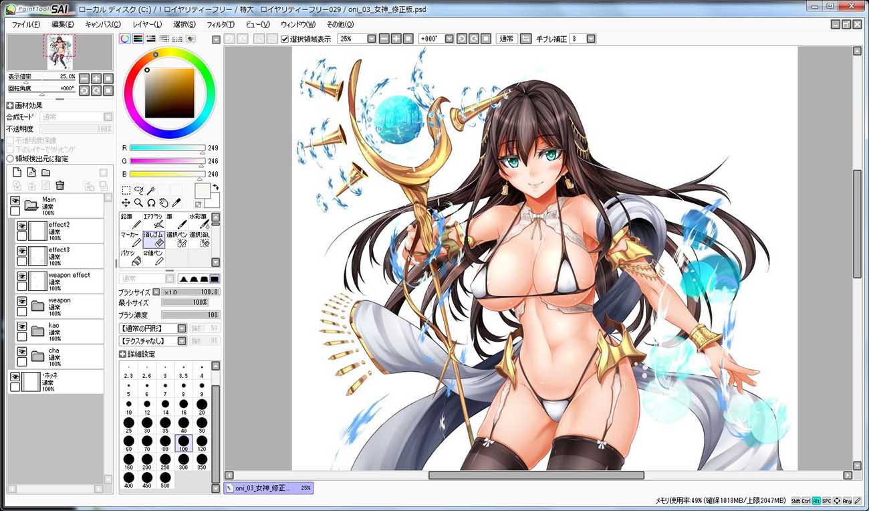This screenshot has height=511, width=869.
Task: Hide the cha folder layer
Action: coord(21,350)
